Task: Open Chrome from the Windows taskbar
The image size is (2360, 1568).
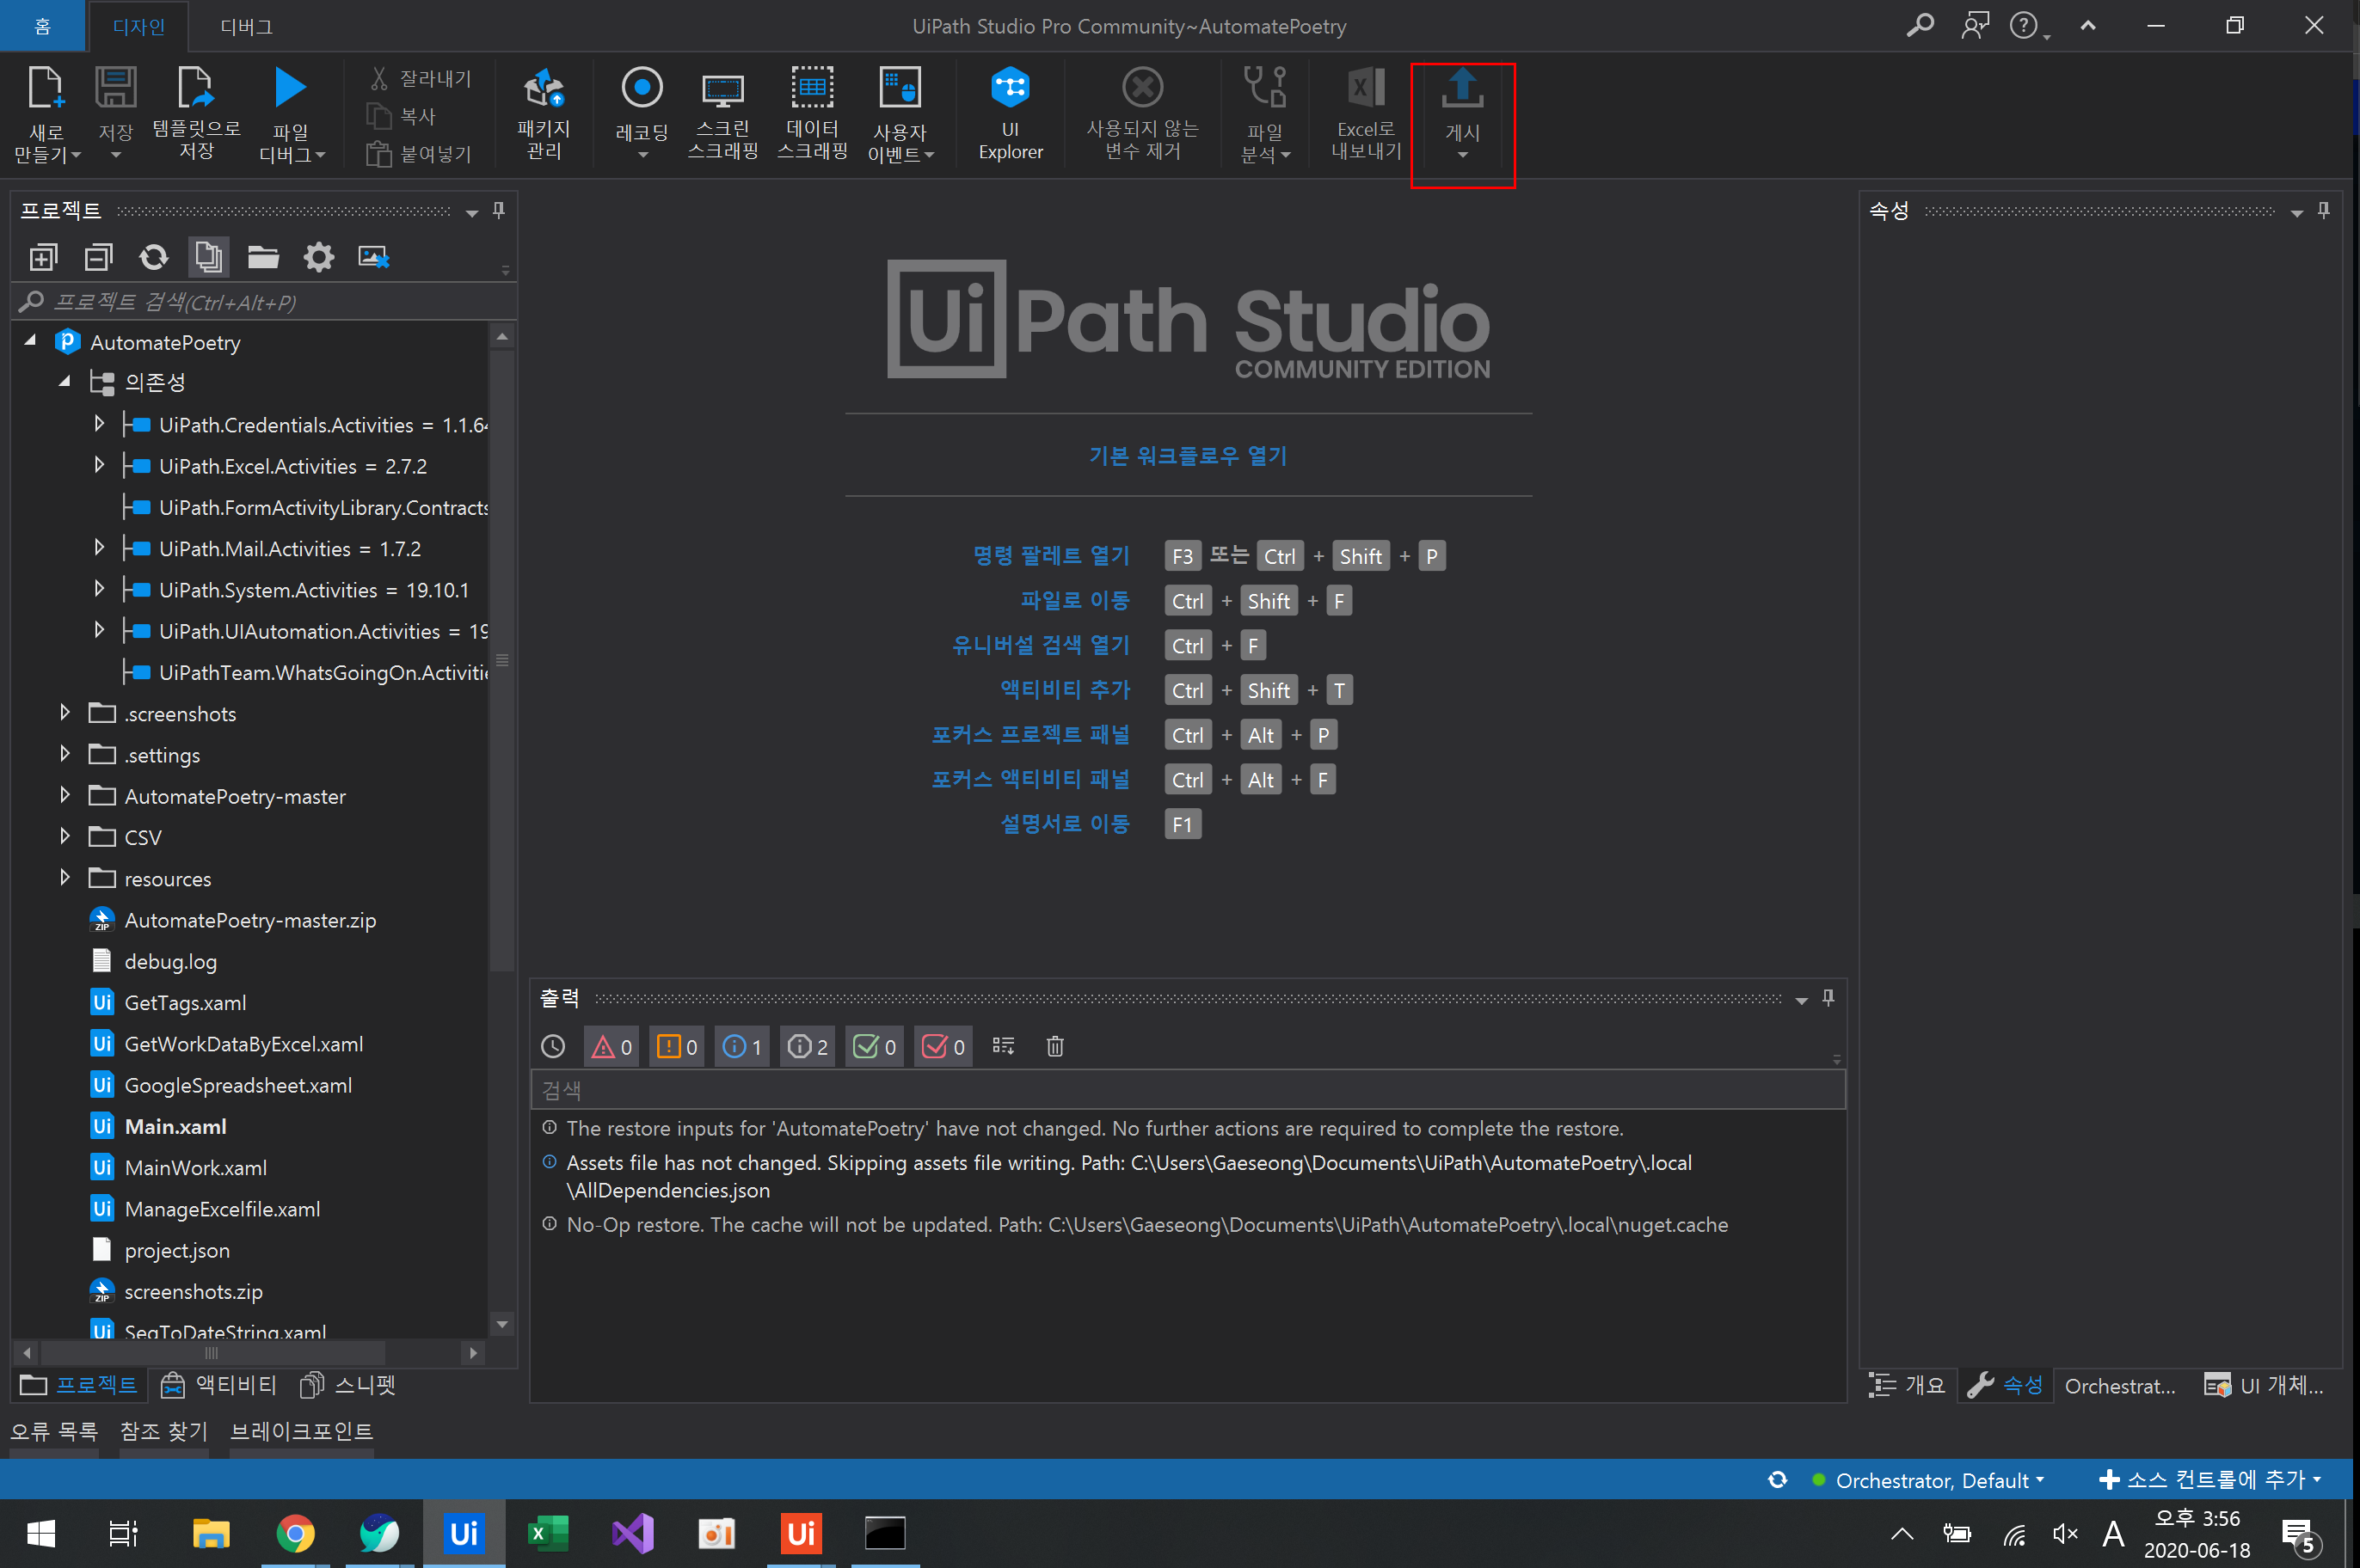Action: click(x=295, y=1533)
